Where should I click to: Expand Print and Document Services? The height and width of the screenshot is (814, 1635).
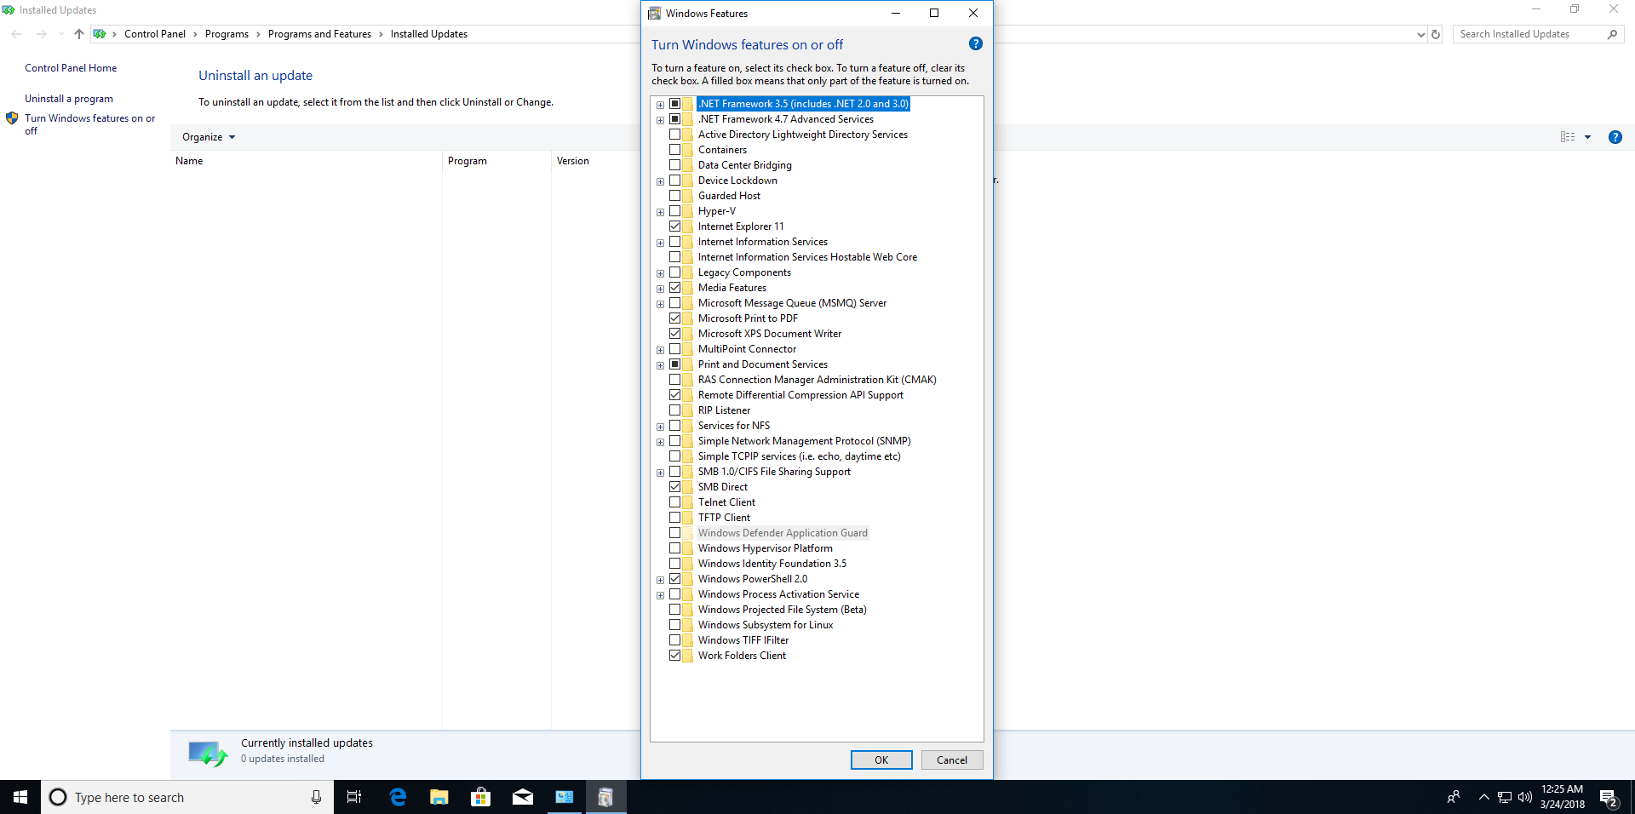tap(660, 365)
